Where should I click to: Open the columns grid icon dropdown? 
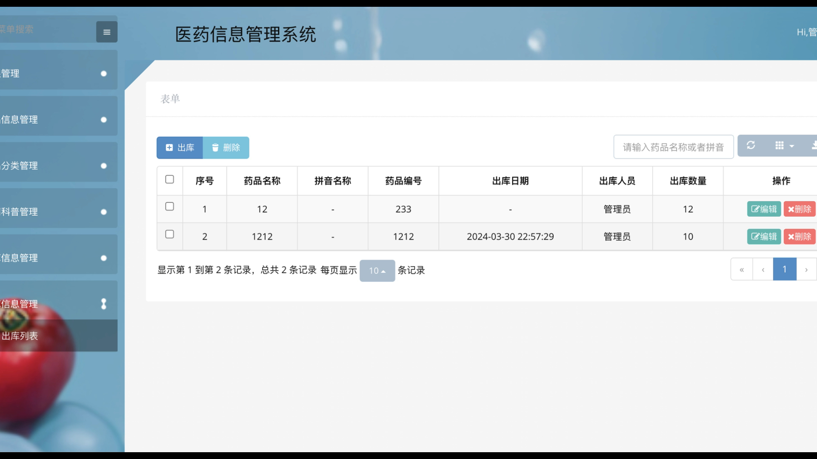784,146
